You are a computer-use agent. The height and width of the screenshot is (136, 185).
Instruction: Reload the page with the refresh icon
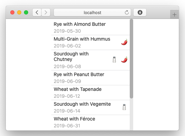tap(127, 12)
